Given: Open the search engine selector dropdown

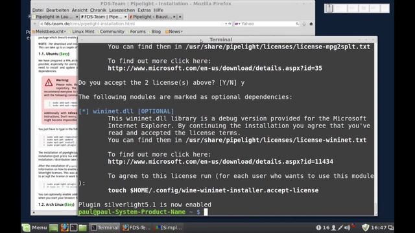Looking at the screenshot, I should [237, 24].
